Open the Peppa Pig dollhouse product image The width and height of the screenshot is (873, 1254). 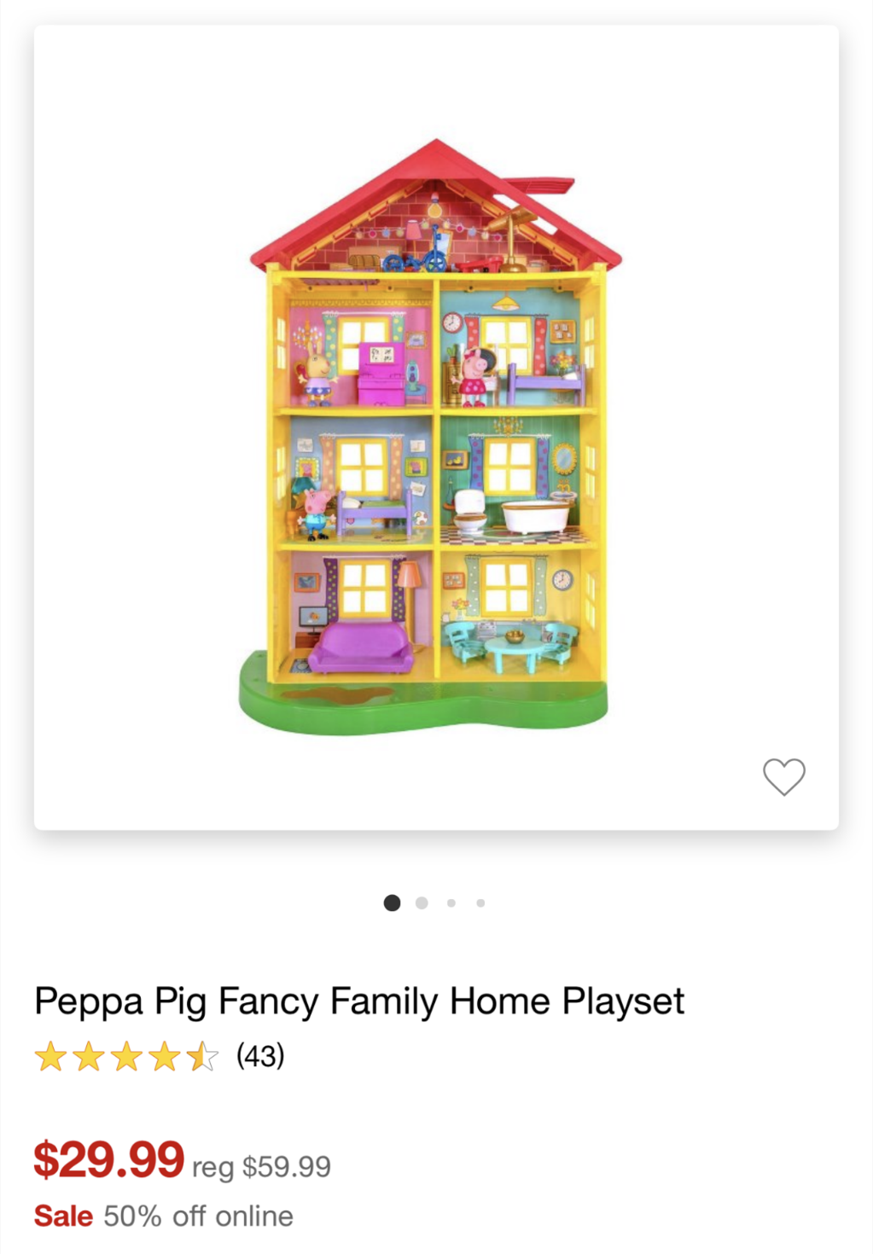436,427
